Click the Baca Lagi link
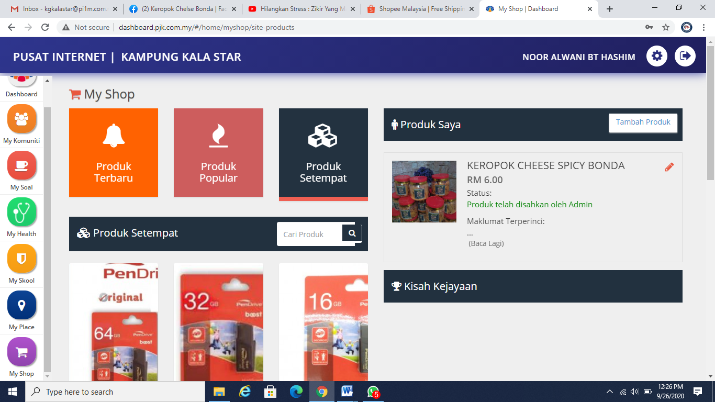715x402 pixels. 486,243
